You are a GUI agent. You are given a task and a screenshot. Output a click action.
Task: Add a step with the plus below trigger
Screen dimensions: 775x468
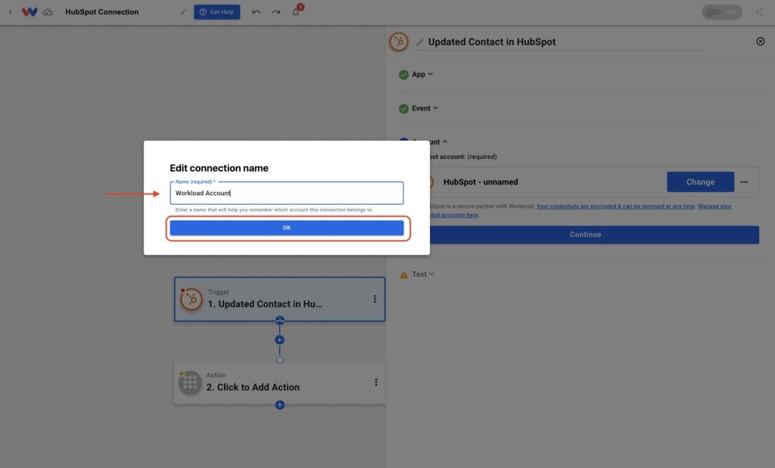[x=280, y=339]
